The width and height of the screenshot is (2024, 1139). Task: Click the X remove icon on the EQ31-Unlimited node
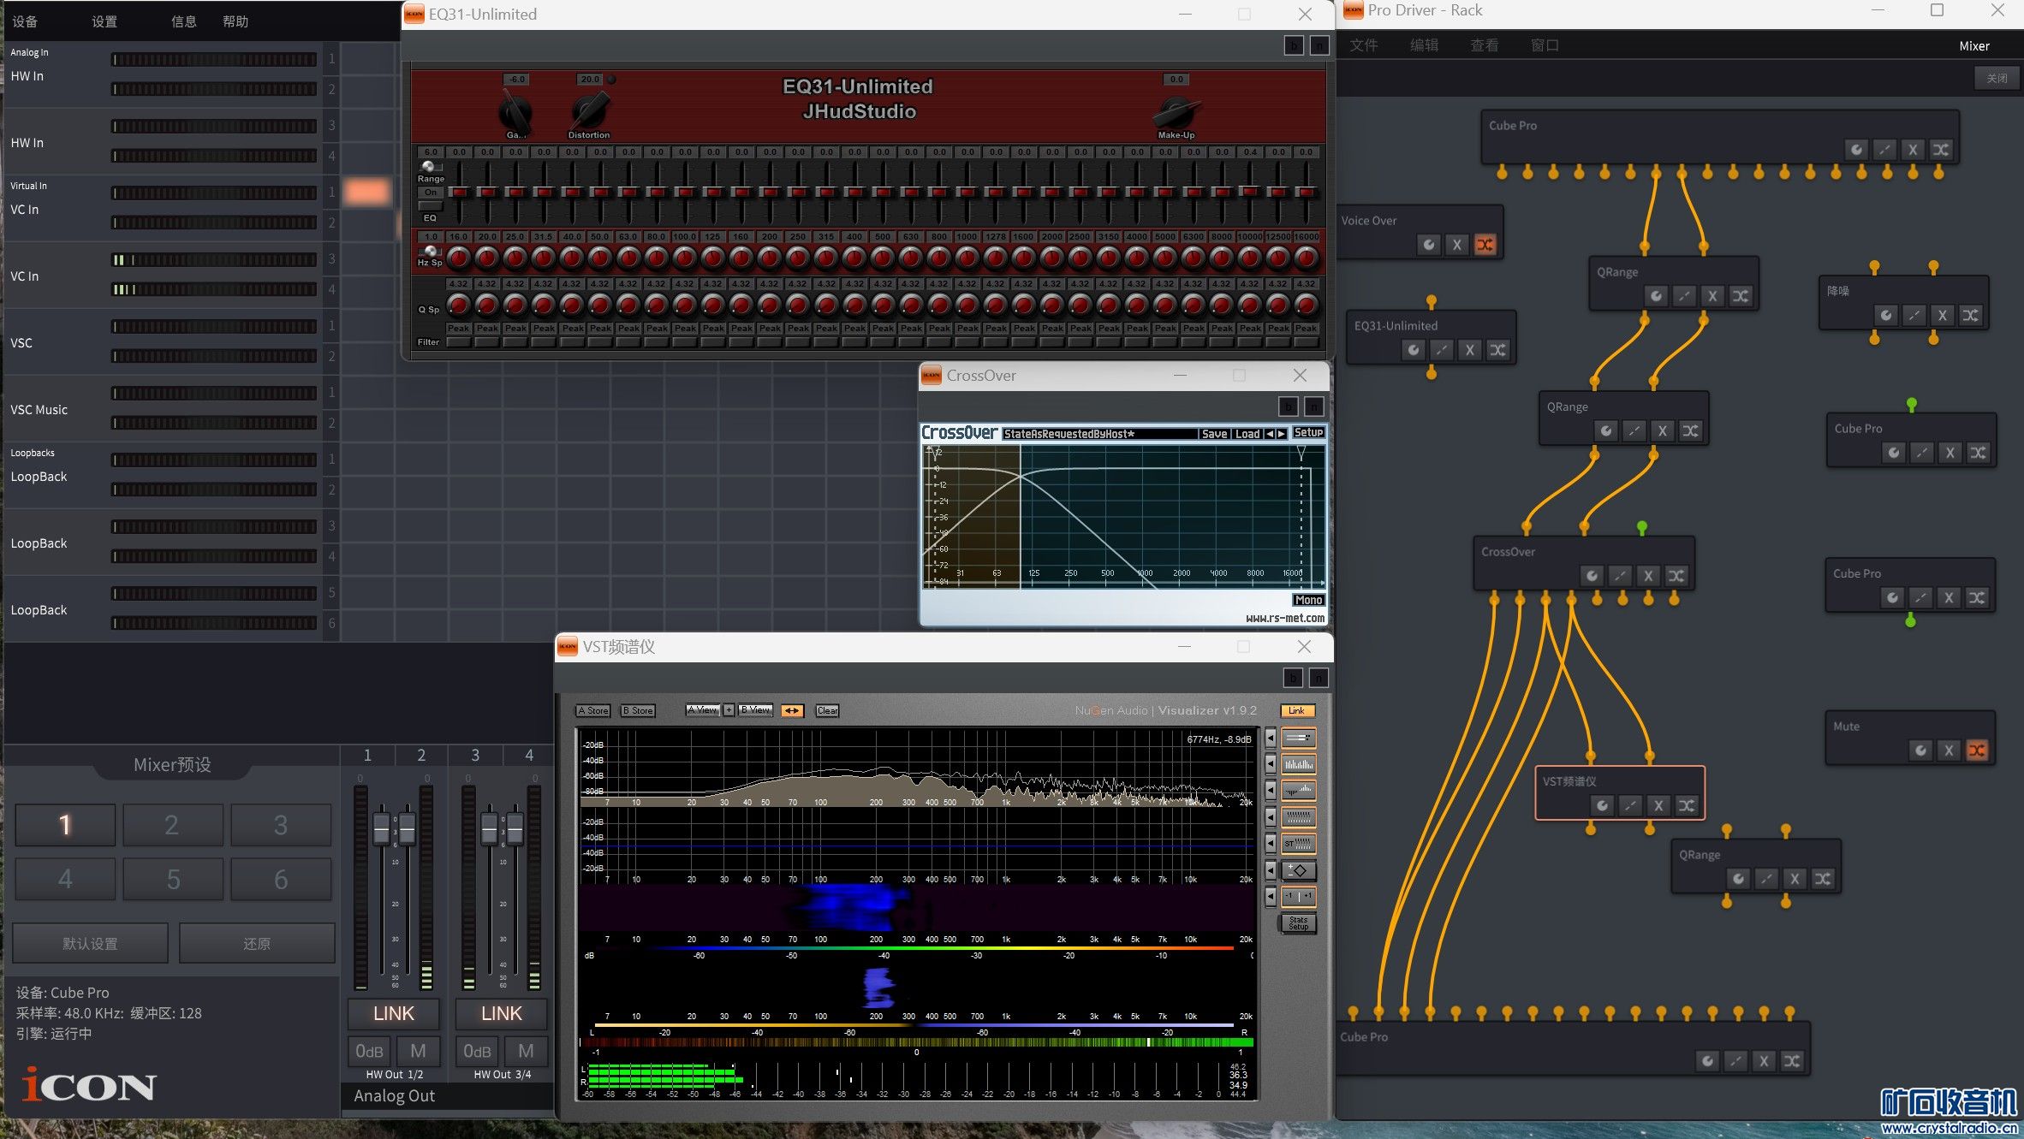tap(1470, 350)
